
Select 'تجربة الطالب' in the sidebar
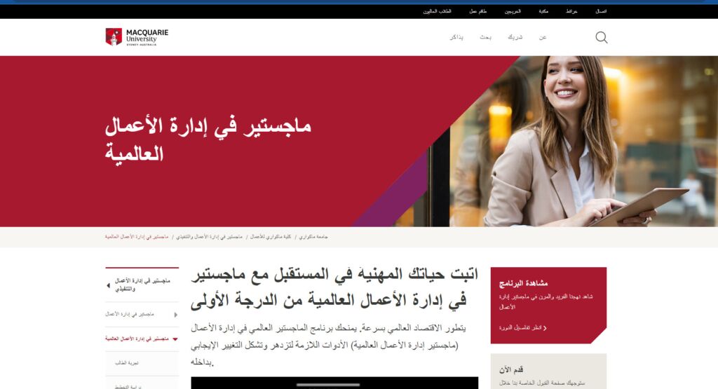pyautogui.click(x=127, y=363)
